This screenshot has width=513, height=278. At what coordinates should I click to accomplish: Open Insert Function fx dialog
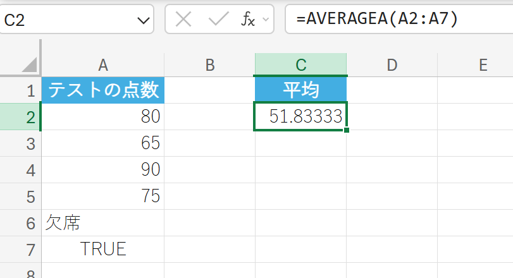[x=248, y=20]
